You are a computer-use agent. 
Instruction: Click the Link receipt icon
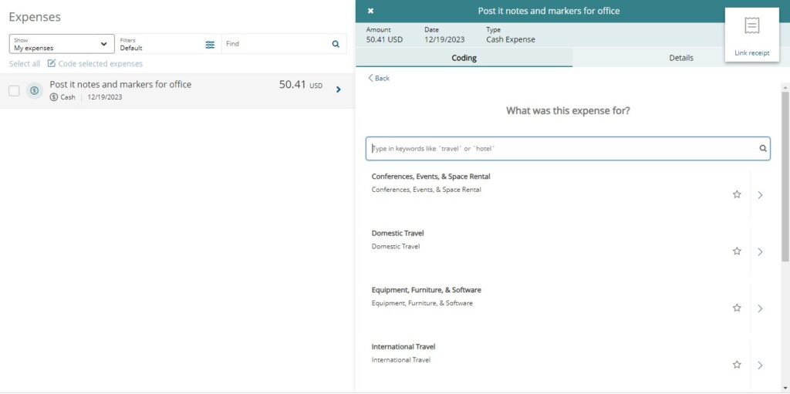[751, 27]
